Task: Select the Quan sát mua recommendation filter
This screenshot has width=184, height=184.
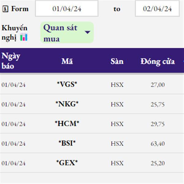Action: (60, 33)
